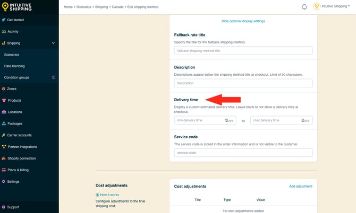This screenshot has width=356, height=213.
Task: Focus the description input field
Action: point(243,83)
